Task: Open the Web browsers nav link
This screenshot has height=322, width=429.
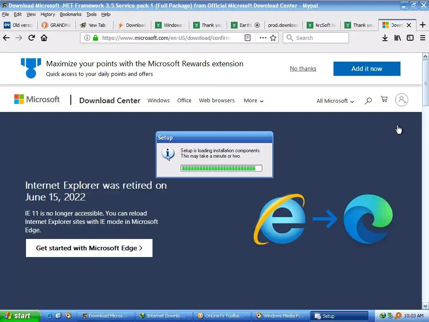Action: (217, 101)
